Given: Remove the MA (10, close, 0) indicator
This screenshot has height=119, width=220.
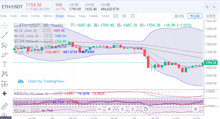Looking at the screenshot, I should [x=50, y=36].
